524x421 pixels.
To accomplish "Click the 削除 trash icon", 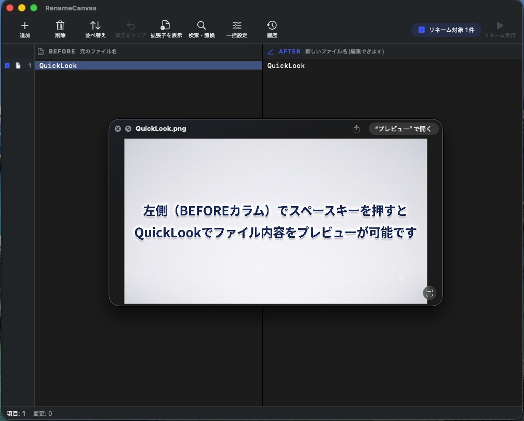I will (60, 25).
